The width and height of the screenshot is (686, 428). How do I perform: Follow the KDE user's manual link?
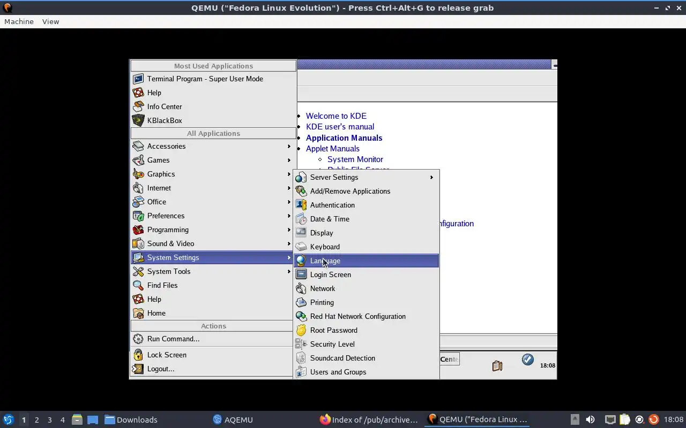340,127
